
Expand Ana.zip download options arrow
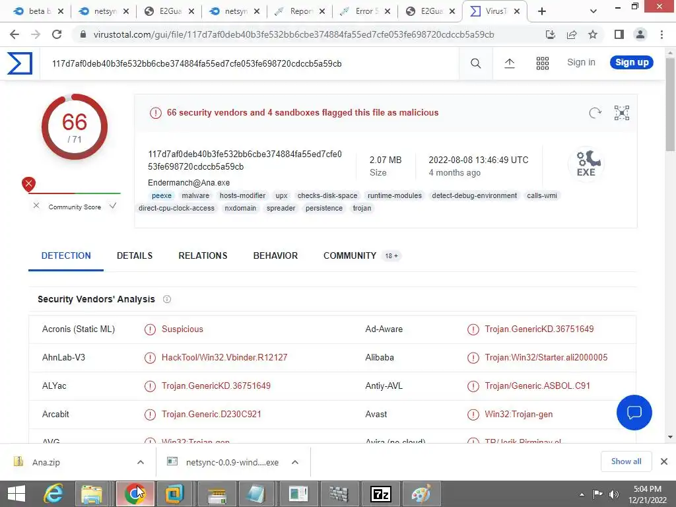coord(141,462)
